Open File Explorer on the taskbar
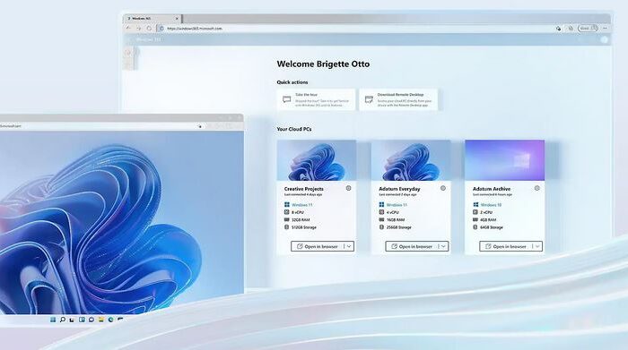Image resolution: width=628 pixels, height=350 pixels. click(100, 320)
